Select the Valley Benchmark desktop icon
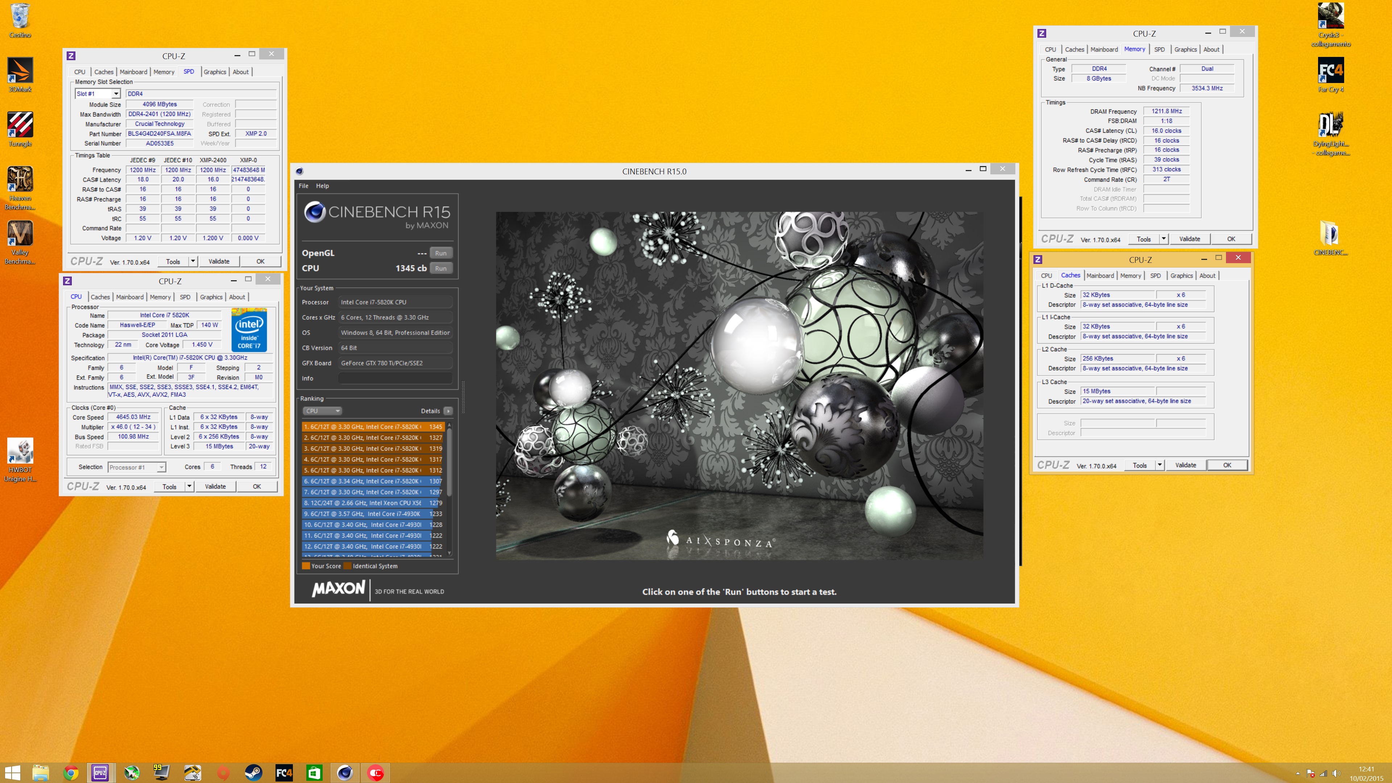This screenshot has height=783, width=1392. coord(20,242)
